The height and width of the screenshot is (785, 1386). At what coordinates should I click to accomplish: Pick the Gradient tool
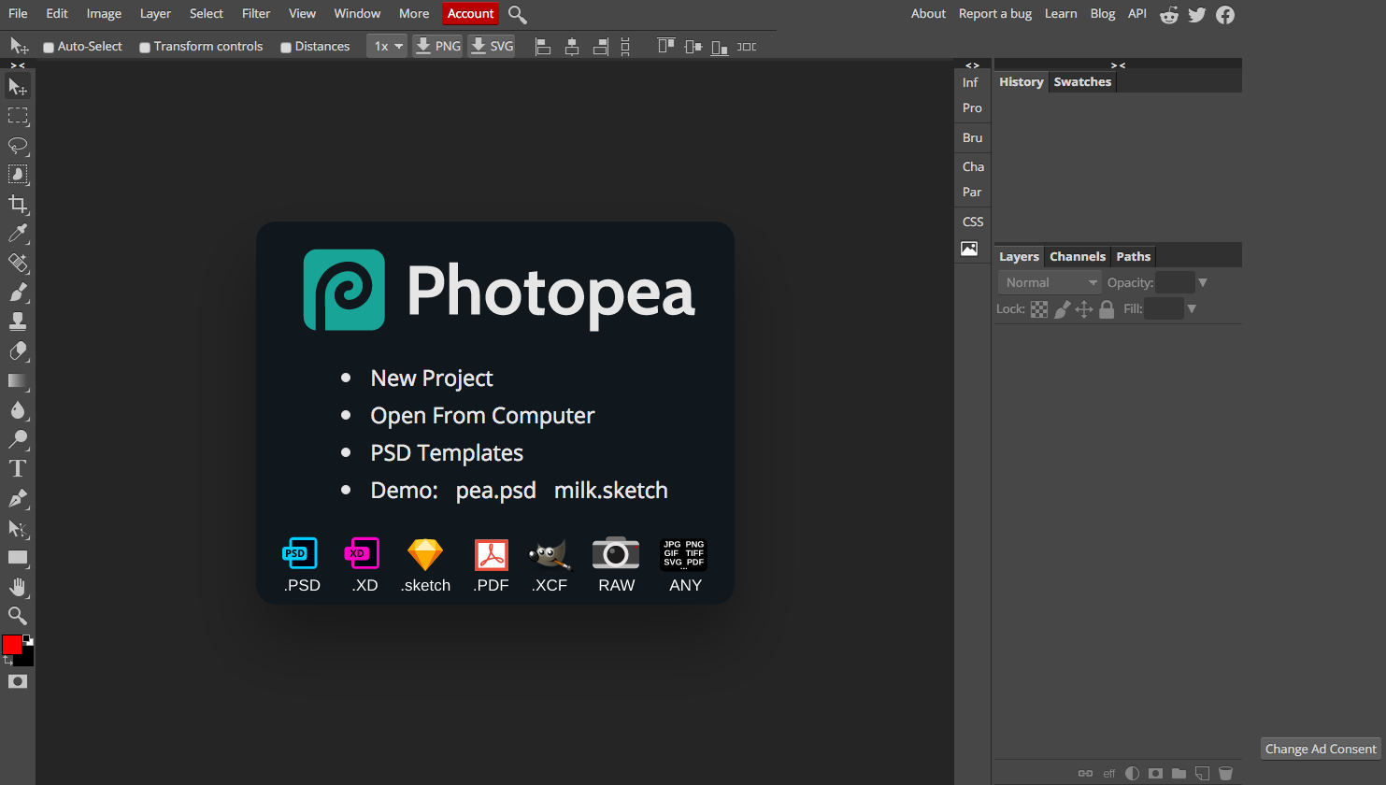coord(18,380)
